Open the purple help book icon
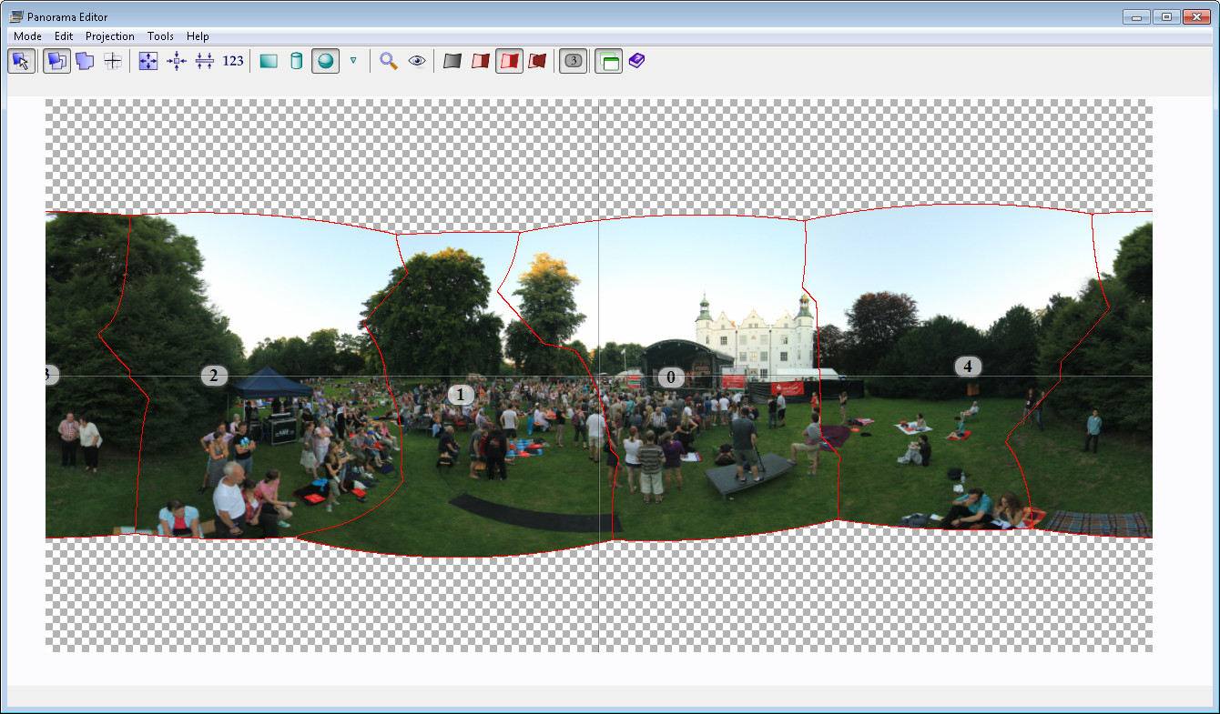Viewport: 1220px width, 714px height. pos(636,61)
